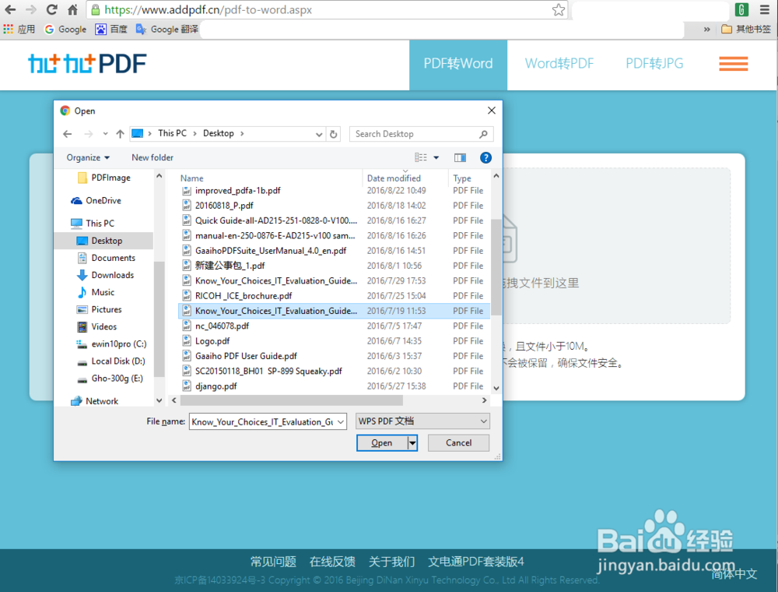Image resolution: width=778 pixels, height=592 pixels.
Task: Switch to the PDF转JPG tab
Action: pyautogui.click(x=654, y=63)
